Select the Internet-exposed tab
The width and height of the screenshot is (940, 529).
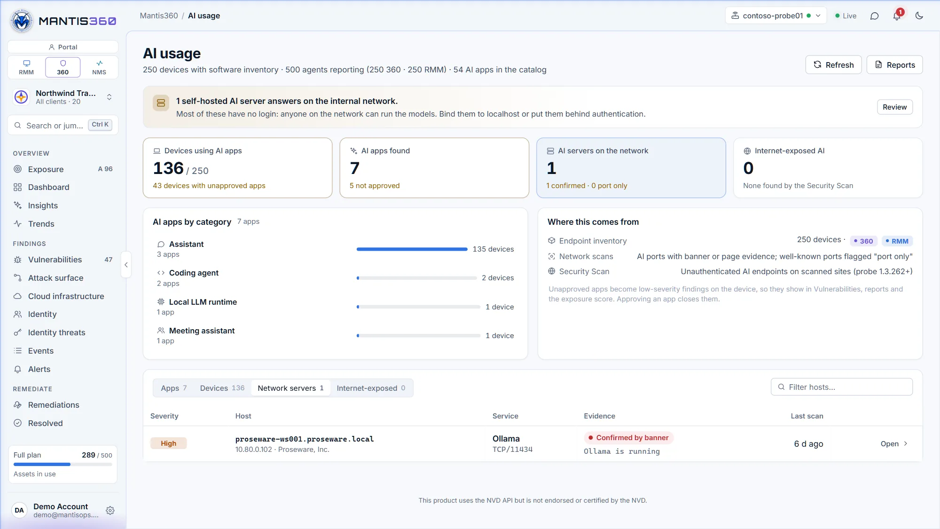(x=371, y=388)
